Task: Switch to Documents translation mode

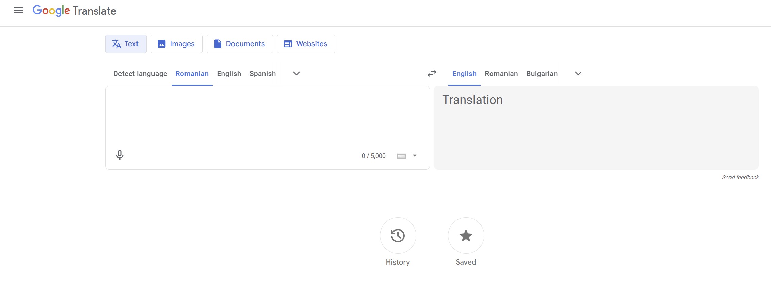Action: click(240, 44)
